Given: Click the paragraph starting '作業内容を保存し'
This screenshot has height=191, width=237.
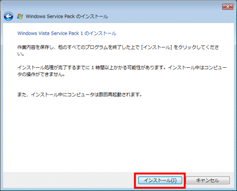Looking at the screenshot, I should pyautogui.click(x=118, y=50).
